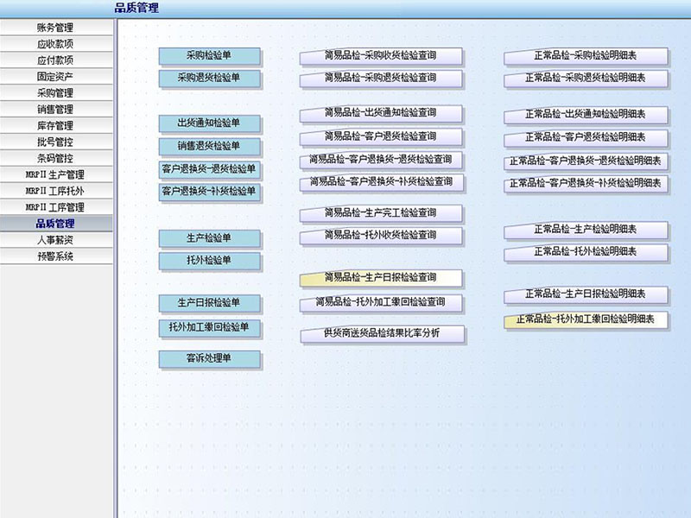The height and width of the screenshot is (518, 691).
Task: Open 托外加工缴回检验单 form
Action: pyautogui.click(x=209, y=328)
